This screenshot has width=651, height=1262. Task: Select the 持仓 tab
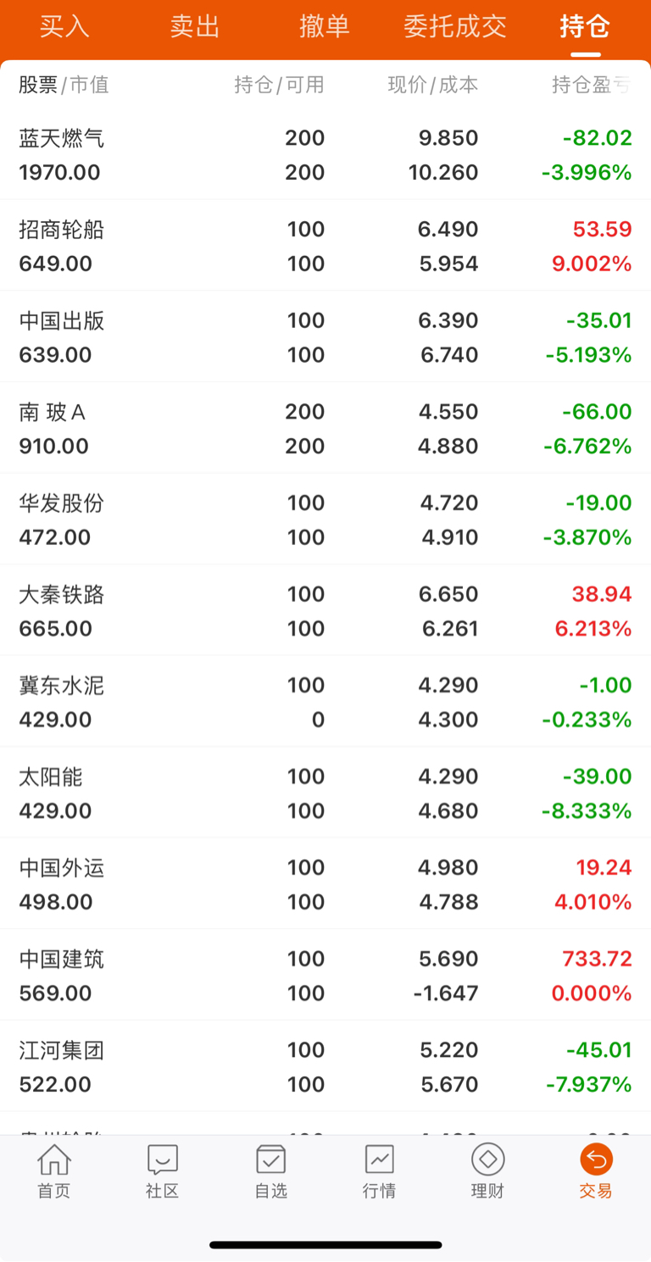tap(585, 26)
